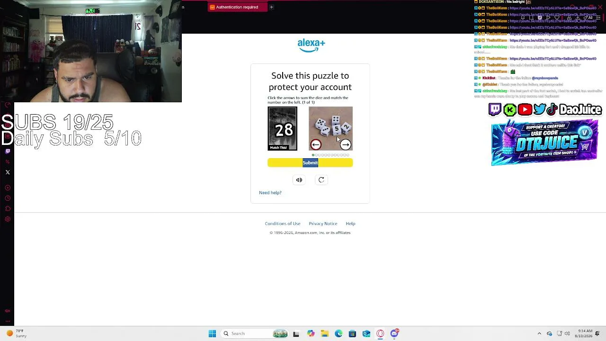Launch Copilot from the taskbar
This screenshot has height=341, width=606.
point(311,333)
